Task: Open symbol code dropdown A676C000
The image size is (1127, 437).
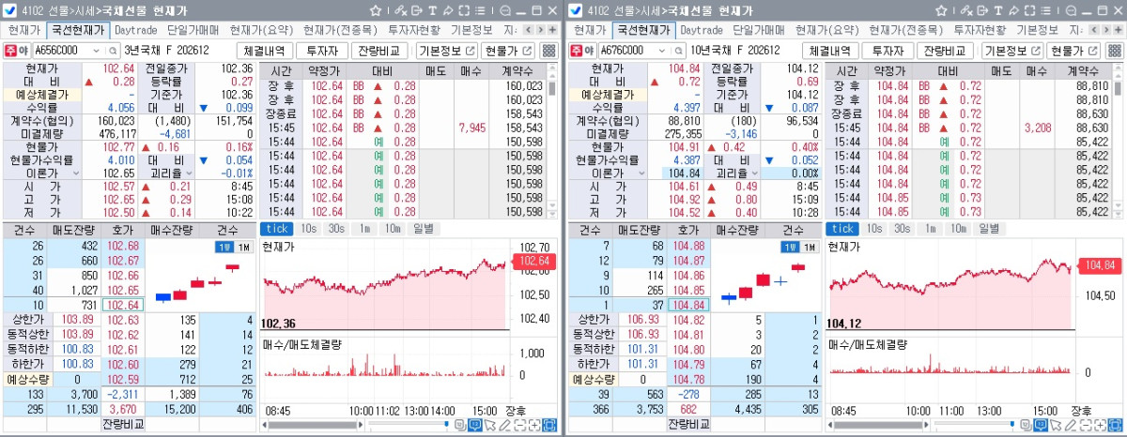Action: 660,51
